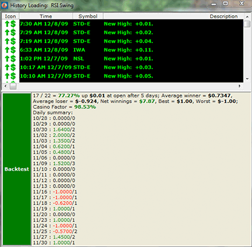Click the New High icon in NSL row
This screenshot has height=247, width=252.
[x=10, y=59]
